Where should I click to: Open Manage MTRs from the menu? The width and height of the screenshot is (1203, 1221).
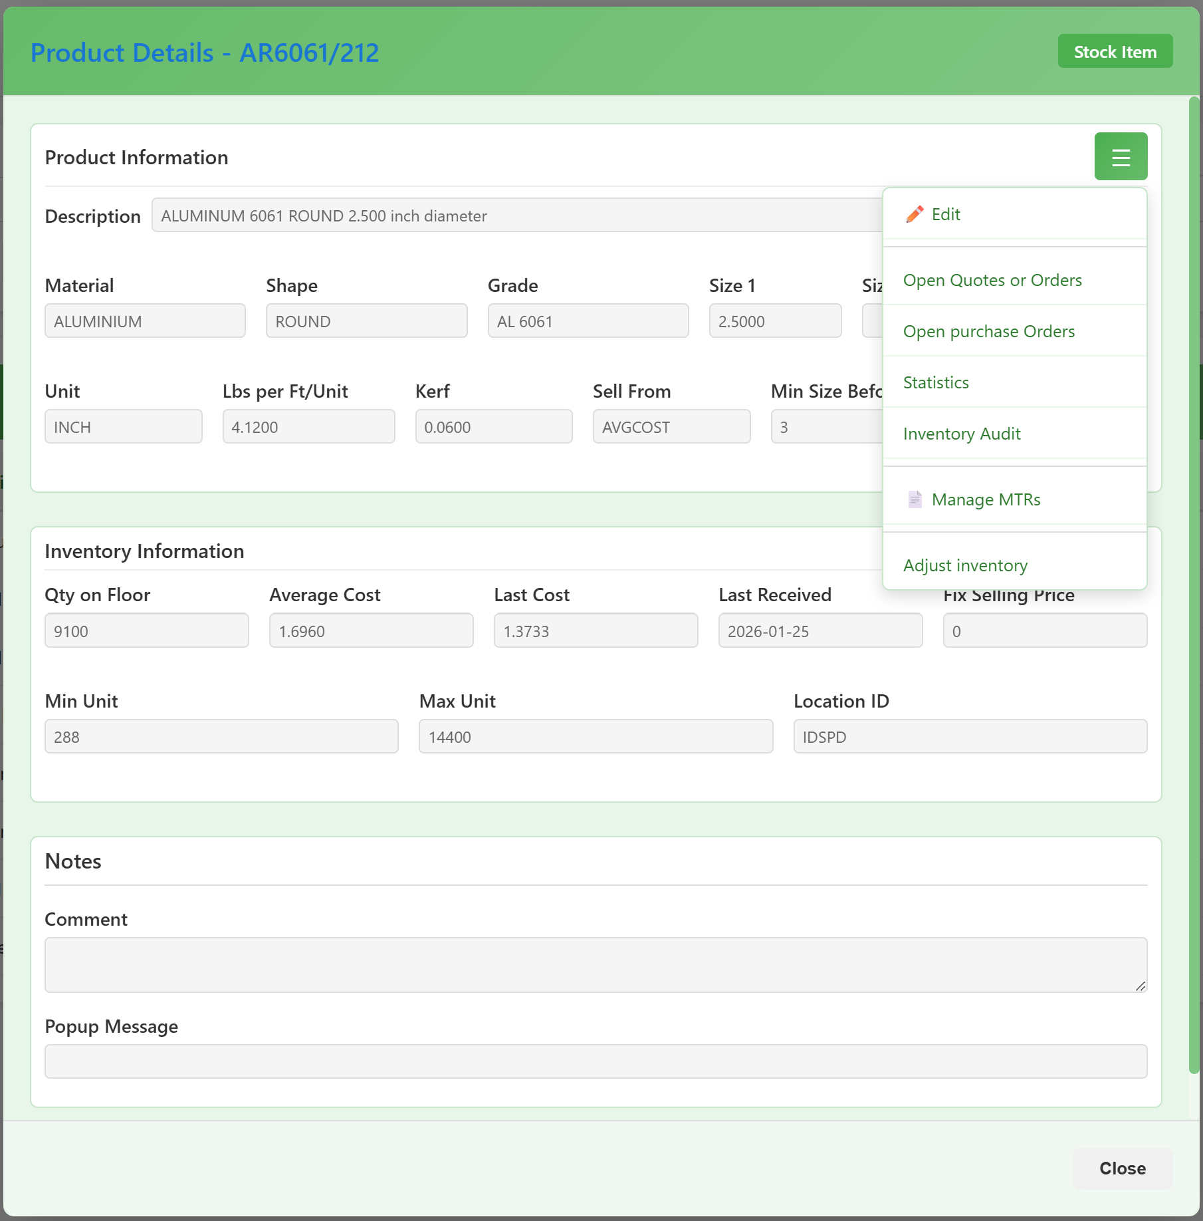pos(986,499)
